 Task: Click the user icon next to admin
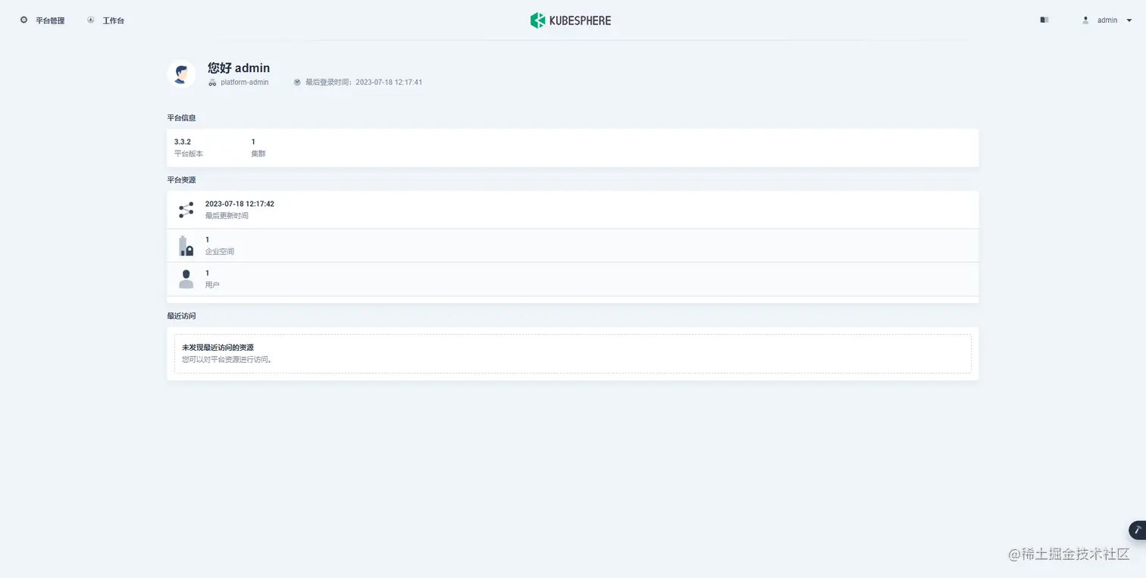[1085, 20]
